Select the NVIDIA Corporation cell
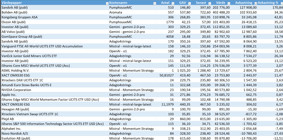 click(x=55, y=90)
